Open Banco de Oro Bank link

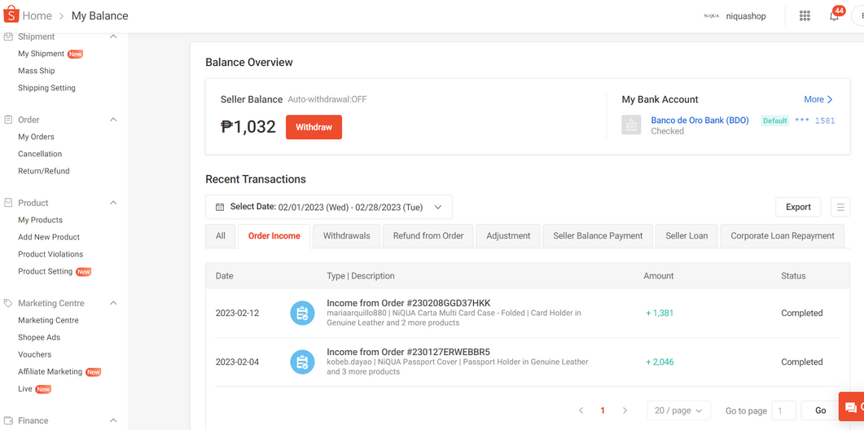coord(700,121)
